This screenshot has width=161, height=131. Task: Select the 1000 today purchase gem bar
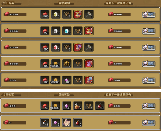click(x=15, y=64)
